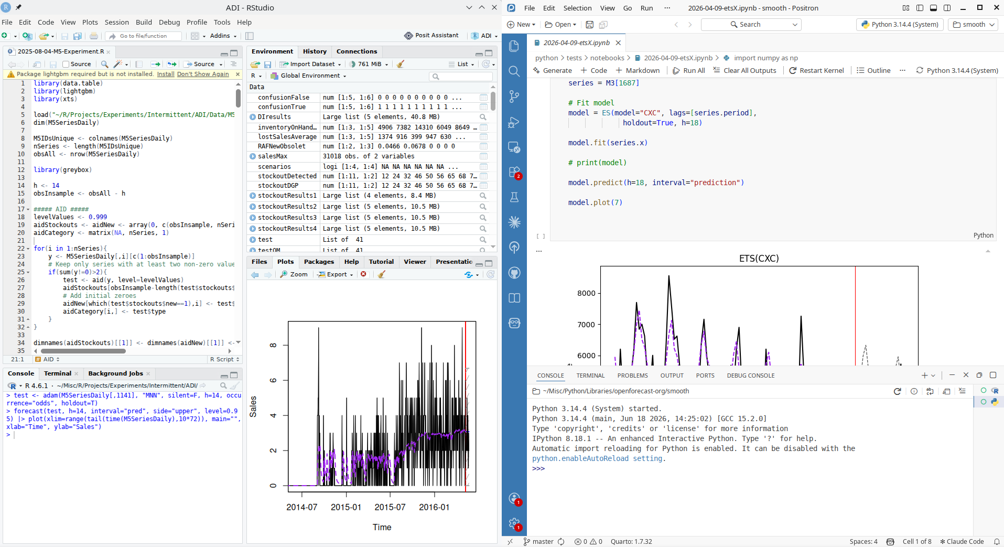Viewport: 1004px width, 547px height.
Task: Click Positron Search box at top
Action: coord(751,25)
